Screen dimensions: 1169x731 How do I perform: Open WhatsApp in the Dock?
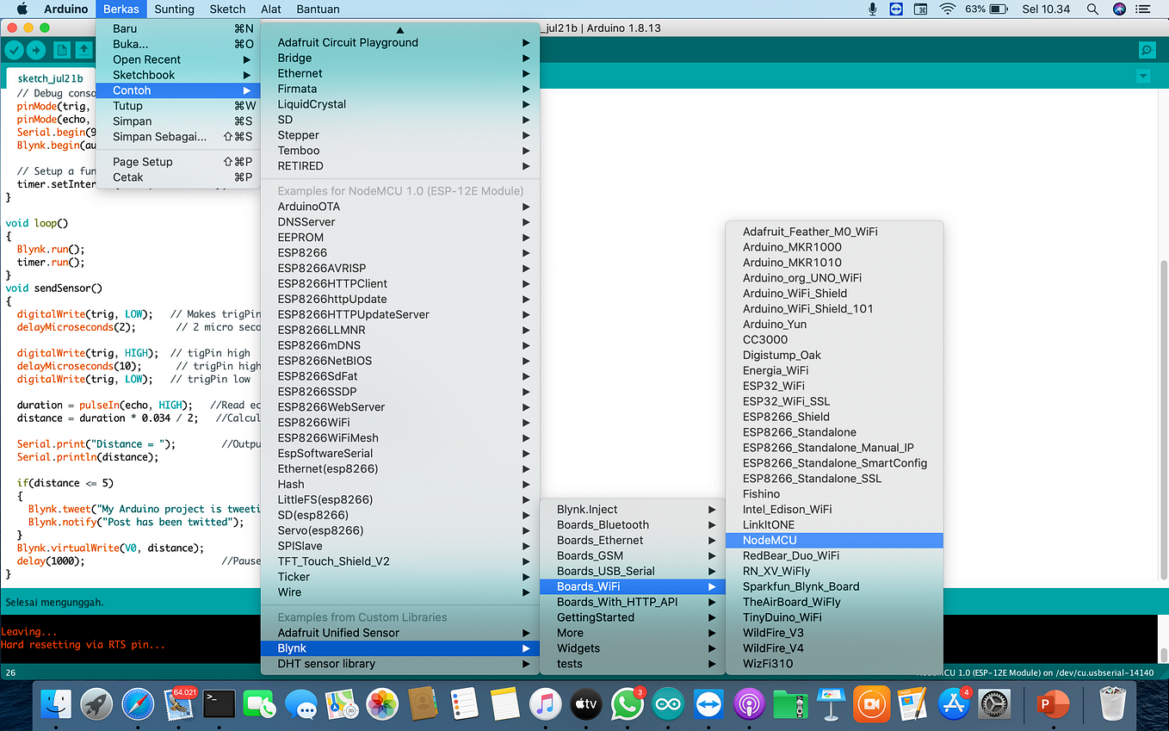[628, 704]
